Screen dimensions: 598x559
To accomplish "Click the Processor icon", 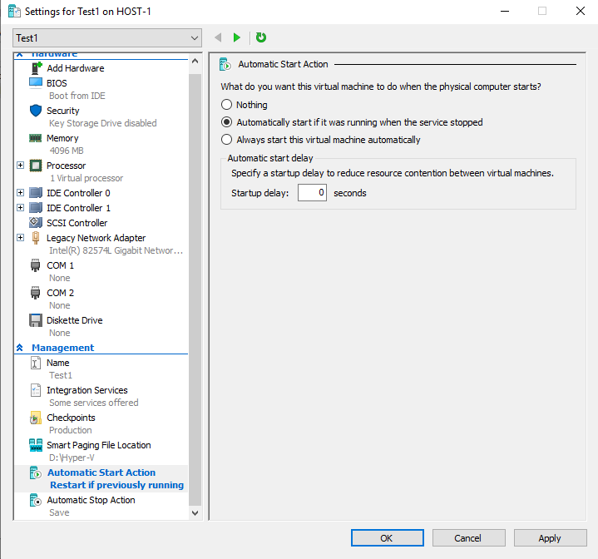I will [x=36, y=166].
